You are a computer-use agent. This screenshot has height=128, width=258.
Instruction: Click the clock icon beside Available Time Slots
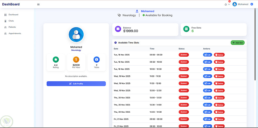(116, 43)
